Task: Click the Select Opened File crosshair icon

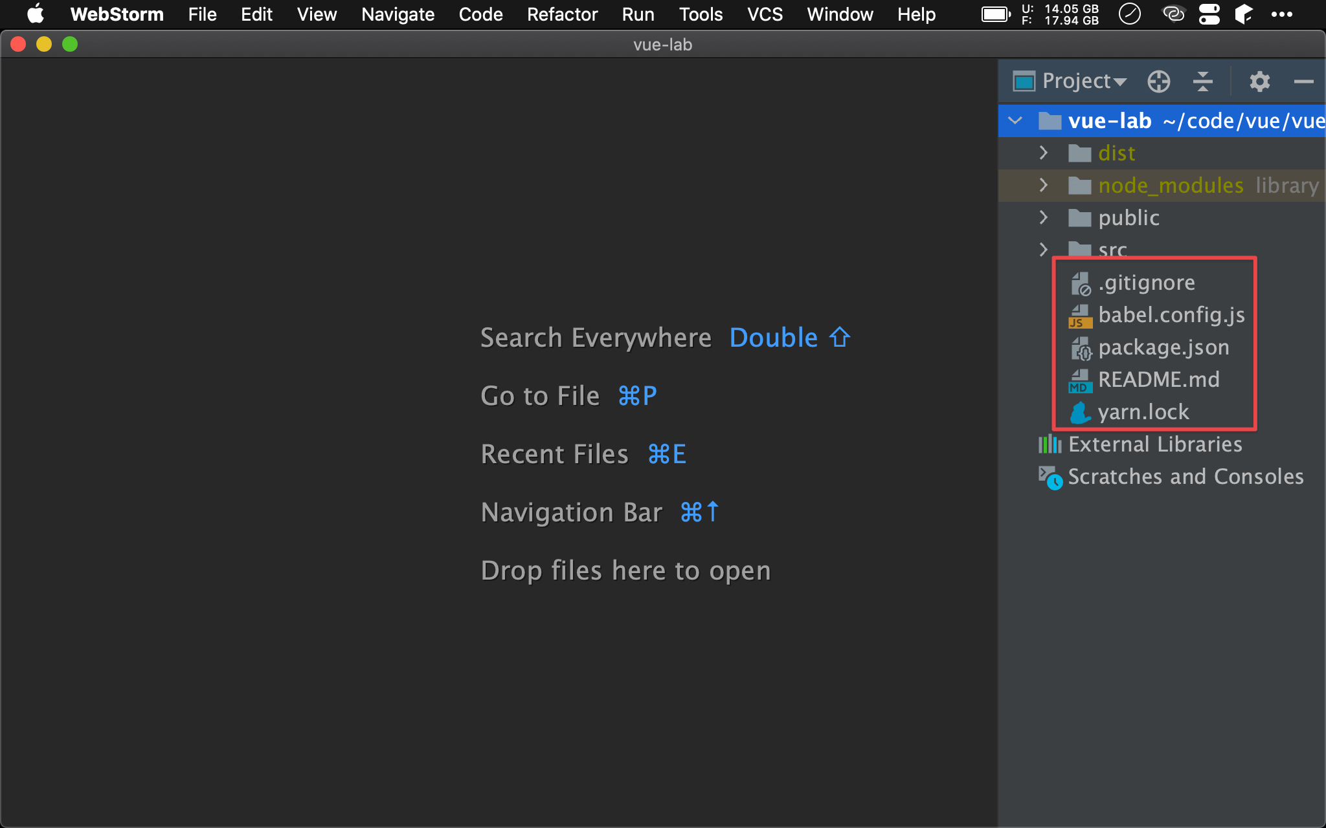Action: coord(1158,82)
